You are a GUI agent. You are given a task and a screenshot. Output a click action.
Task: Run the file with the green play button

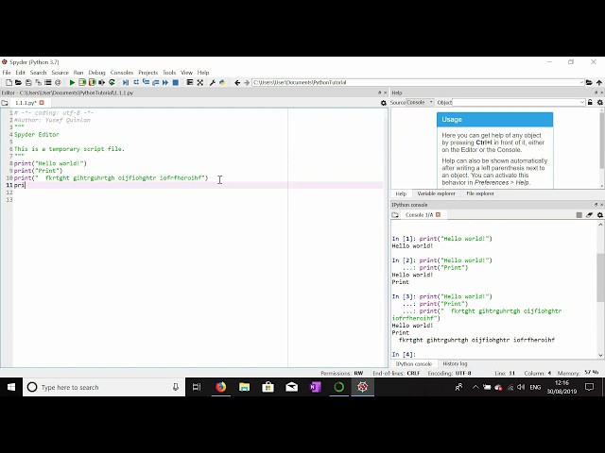72,82
